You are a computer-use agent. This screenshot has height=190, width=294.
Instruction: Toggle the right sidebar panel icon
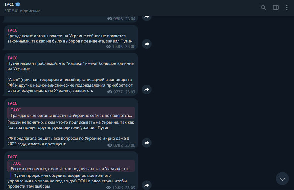276,8
